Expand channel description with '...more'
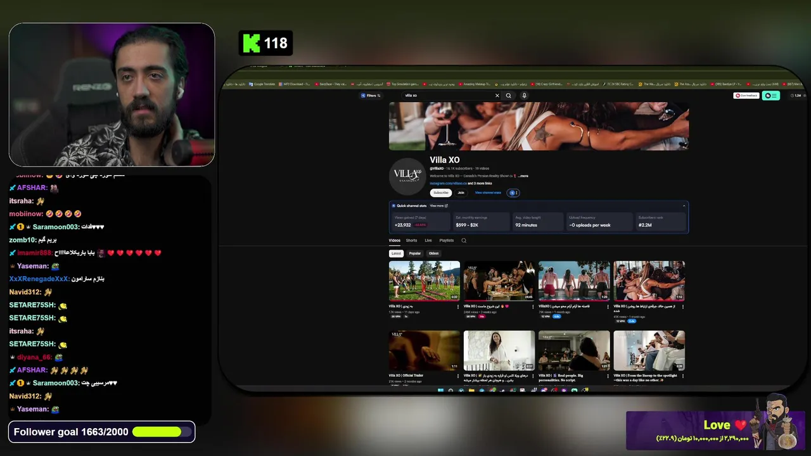The height and width of the screenshot is (456, 811). tap(523, 176)
